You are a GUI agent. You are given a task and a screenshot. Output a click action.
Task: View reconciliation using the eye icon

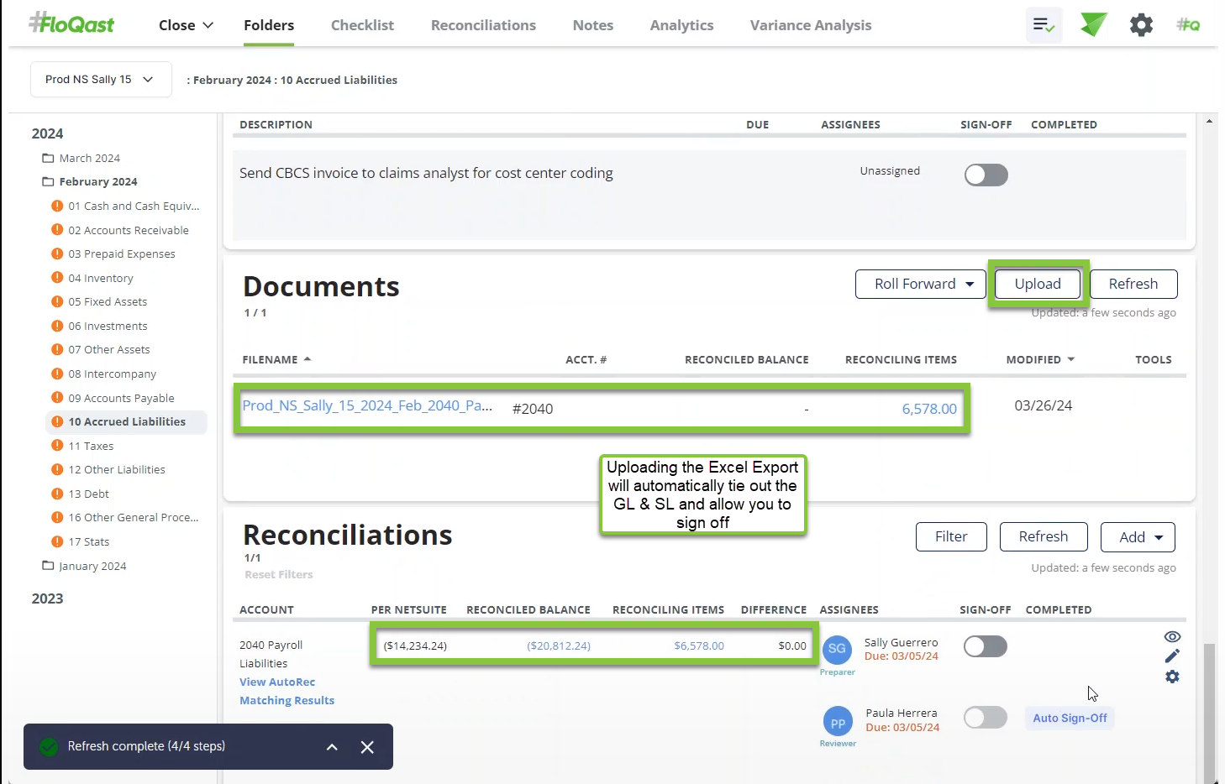(x=1172, y=637)
